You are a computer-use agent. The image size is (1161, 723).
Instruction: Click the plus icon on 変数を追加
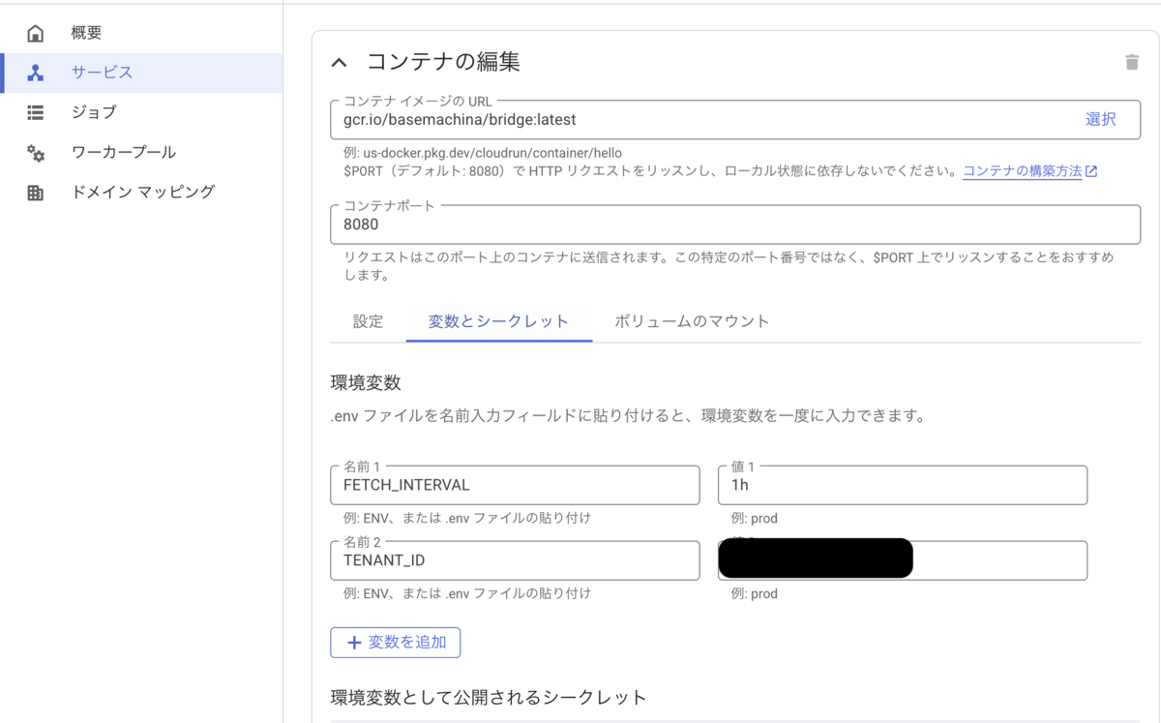tap(354, 643)
